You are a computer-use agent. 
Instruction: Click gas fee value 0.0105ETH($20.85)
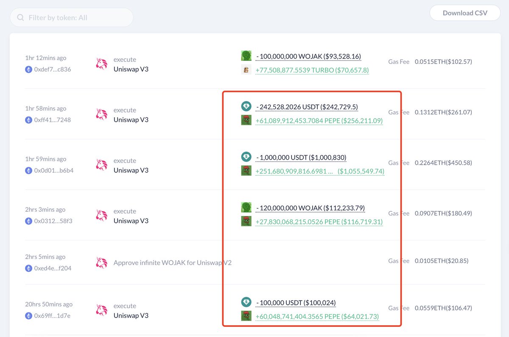pos(442,261)
